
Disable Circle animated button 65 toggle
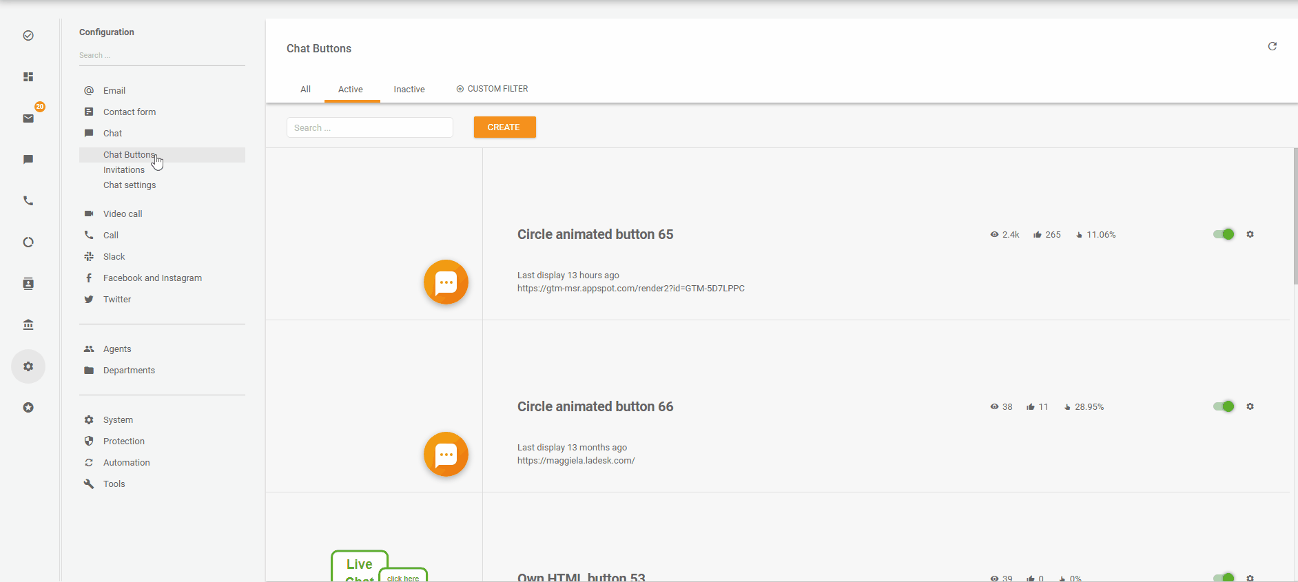pyautogui.click(x=1224, y=235)
